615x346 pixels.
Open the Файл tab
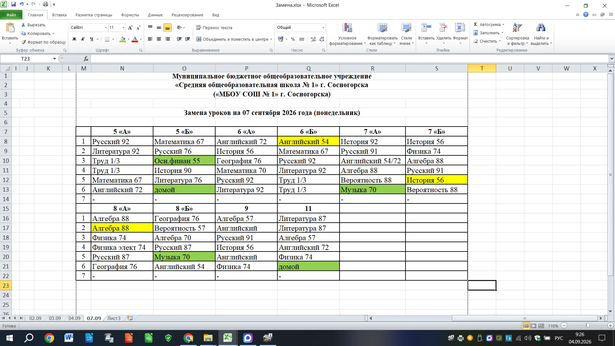click(x=11, y=15)
